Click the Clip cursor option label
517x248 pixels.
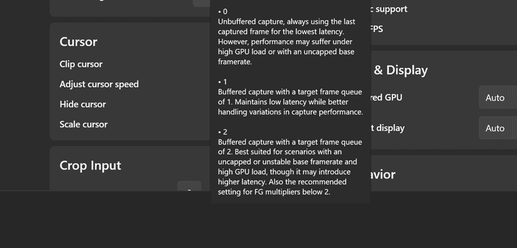pos(81,64)
